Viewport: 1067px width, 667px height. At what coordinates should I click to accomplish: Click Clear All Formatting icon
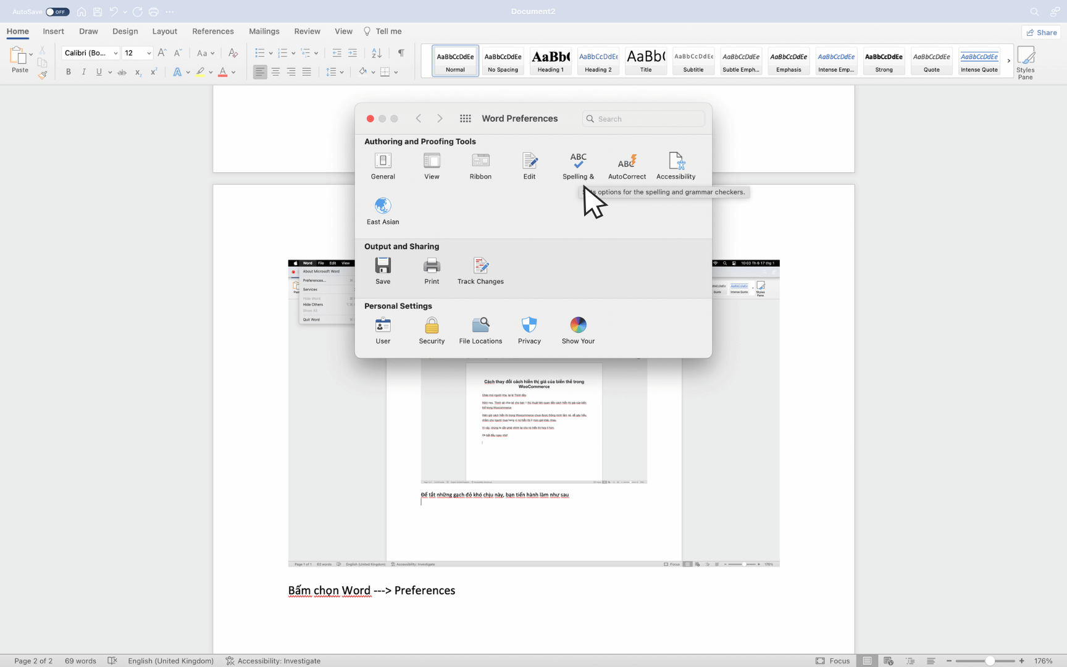(233, 53)
